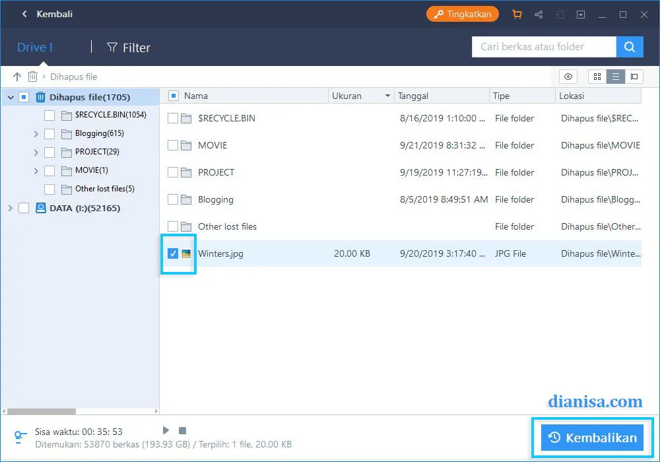Screen dimensions: 660x462
Task: Click the share icon in title bar
Action: point(539,15)
